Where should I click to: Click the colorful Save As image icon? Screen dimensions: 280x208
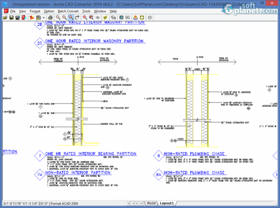coord(18,17)
